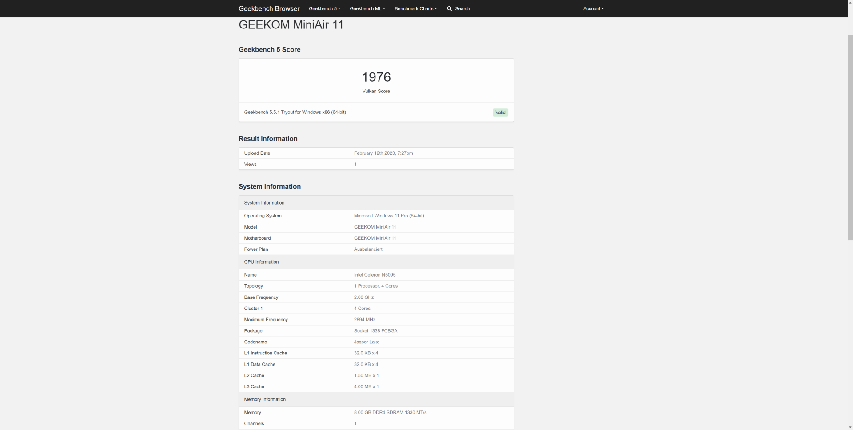This screenshot has height=430, width=853.
Task: Click the page vertical scrollbar thumb
Action: click(x=850, y=138)
